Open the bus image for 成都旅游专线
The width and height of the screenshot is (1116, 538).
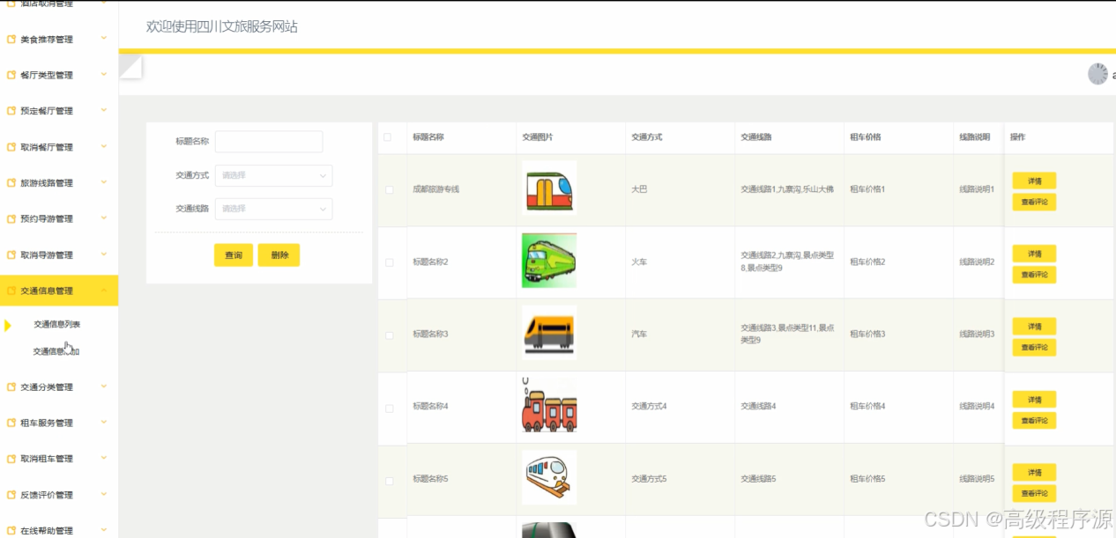(x=549, y=188)
